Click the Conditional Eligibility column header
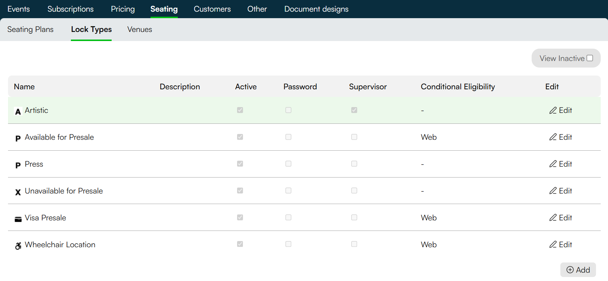The height and width of the screenshot is (281, 608). click(x=458, y=87)
